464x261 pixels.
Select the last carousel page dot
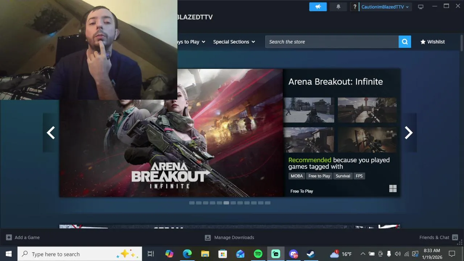tap(268, 203)
